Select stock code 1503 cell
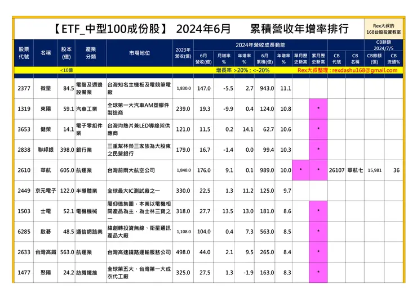This screenshot has width=417, height=294. pos(24,211)
